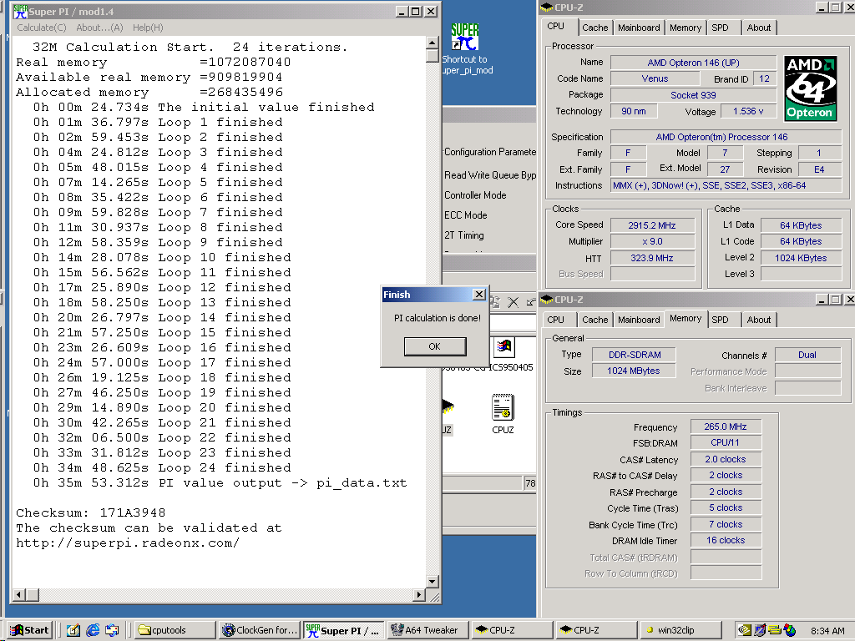Click the Technology value '90 nm'
The image size is (855, 641).
tap(634, 111)
